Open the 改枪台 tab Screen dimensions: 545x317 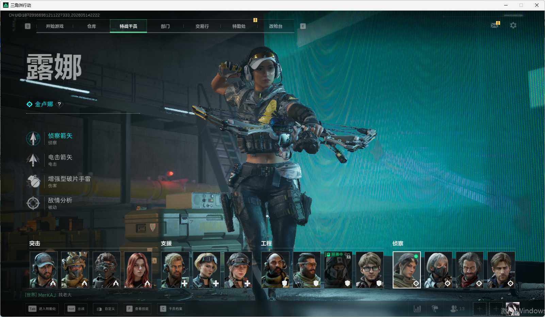(276, 26)
